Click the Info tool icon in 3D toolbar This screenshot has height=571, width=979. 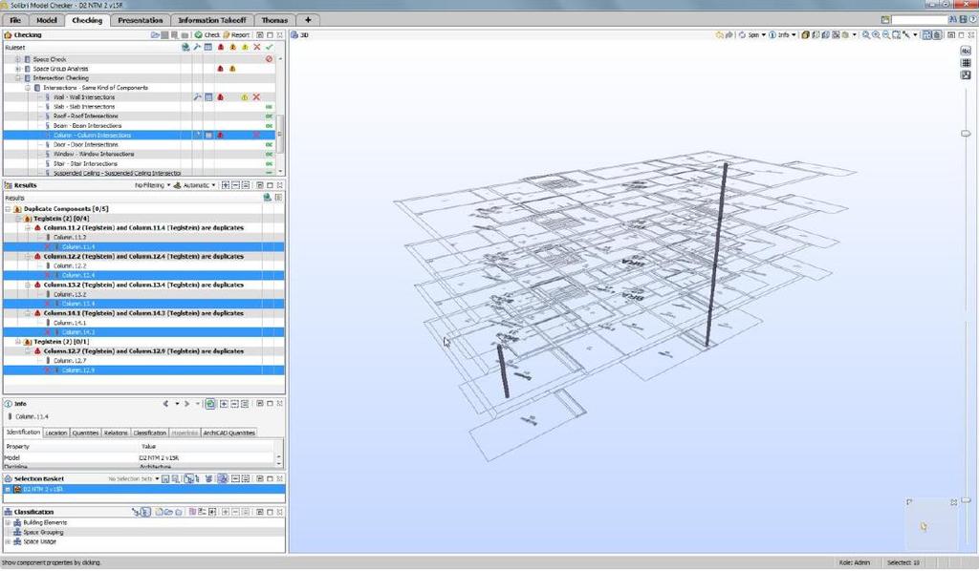[x=772, y=35]
